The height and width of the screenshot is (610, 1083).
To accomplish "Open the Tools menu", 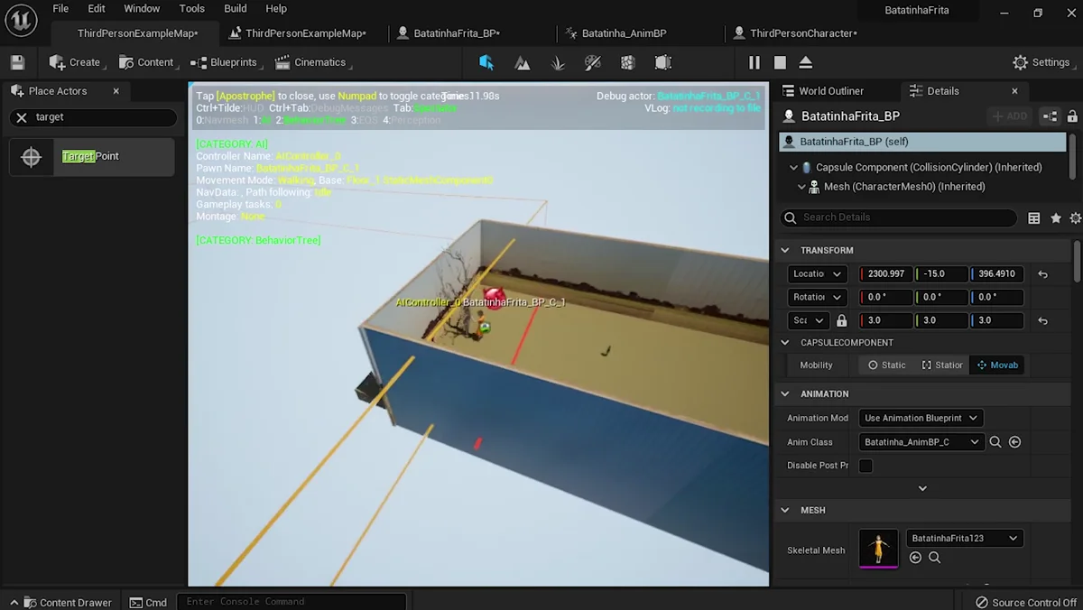I will click(x=192, y=9).
